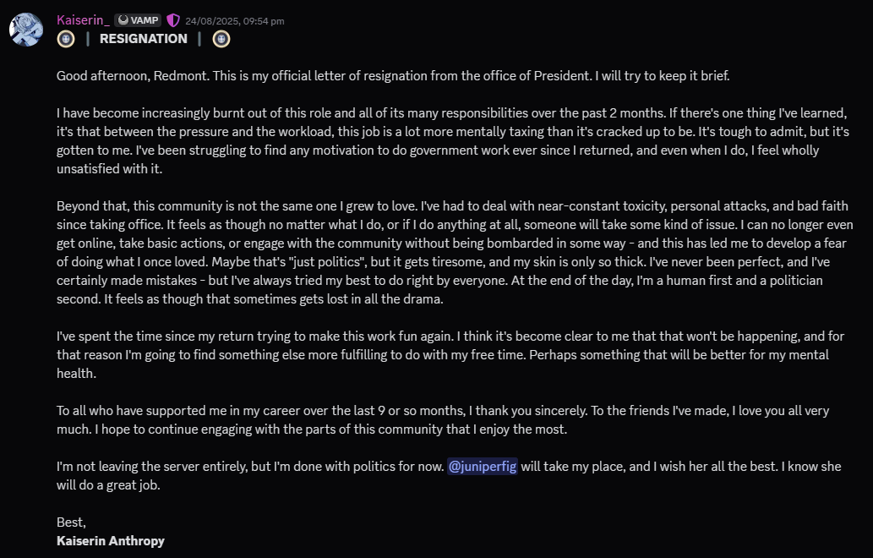Click the moon icon in the VAMP tag
This screenshot has height=558, width=873.
123,20
